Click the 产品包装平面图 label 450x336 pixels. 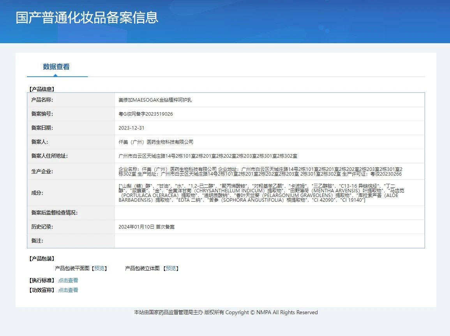click(72, 268)
